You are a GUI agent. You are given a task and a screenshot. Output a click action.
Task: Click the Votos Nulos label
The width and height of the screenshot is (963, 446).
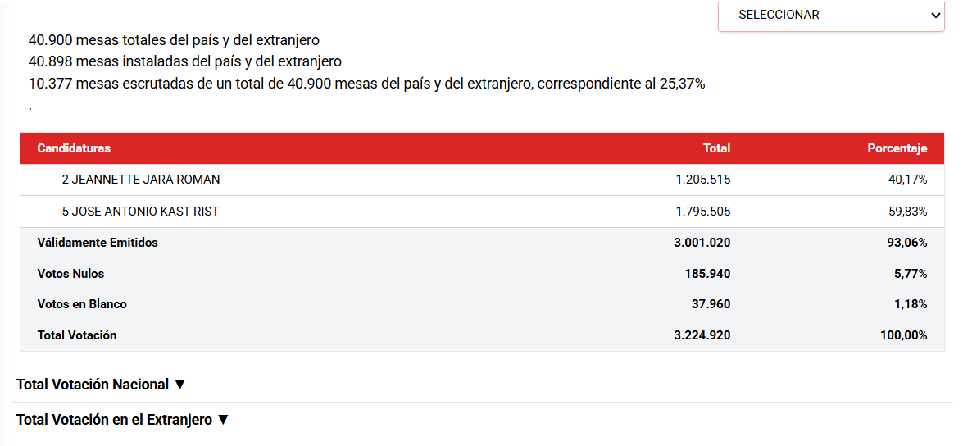tap(70, 274)
